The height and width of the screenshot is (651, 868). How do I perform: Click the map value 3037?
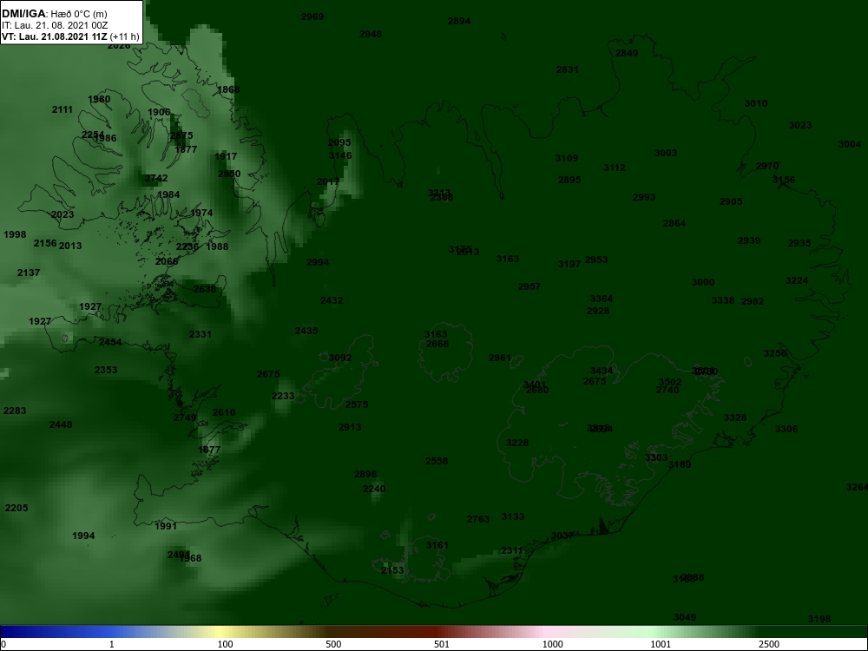click(x=562, y=536)
